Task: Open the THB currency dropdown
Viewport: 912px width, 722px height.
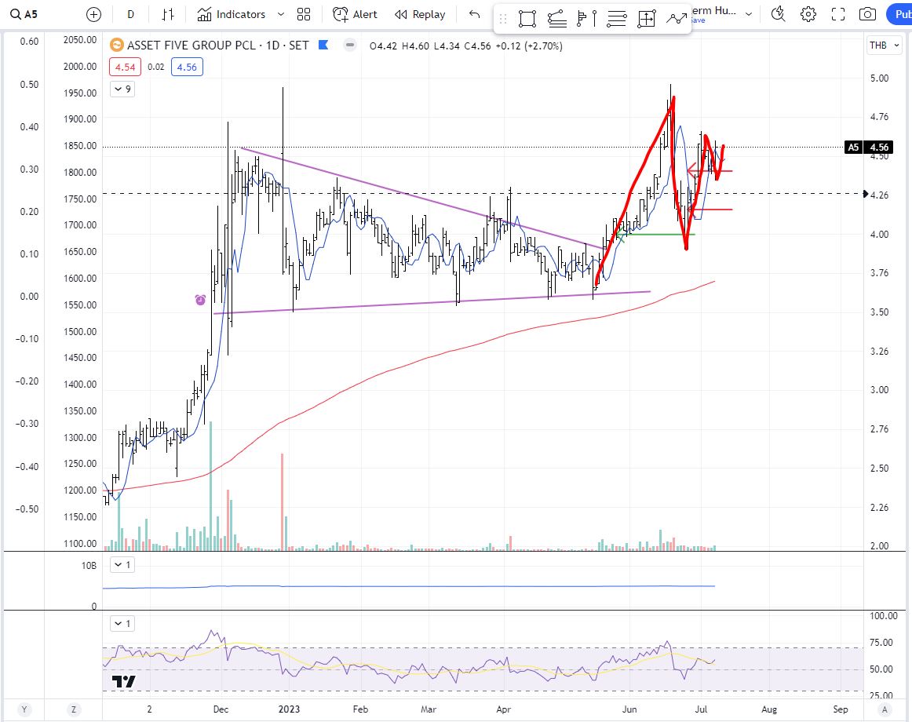Action: [x=884, y=46]
